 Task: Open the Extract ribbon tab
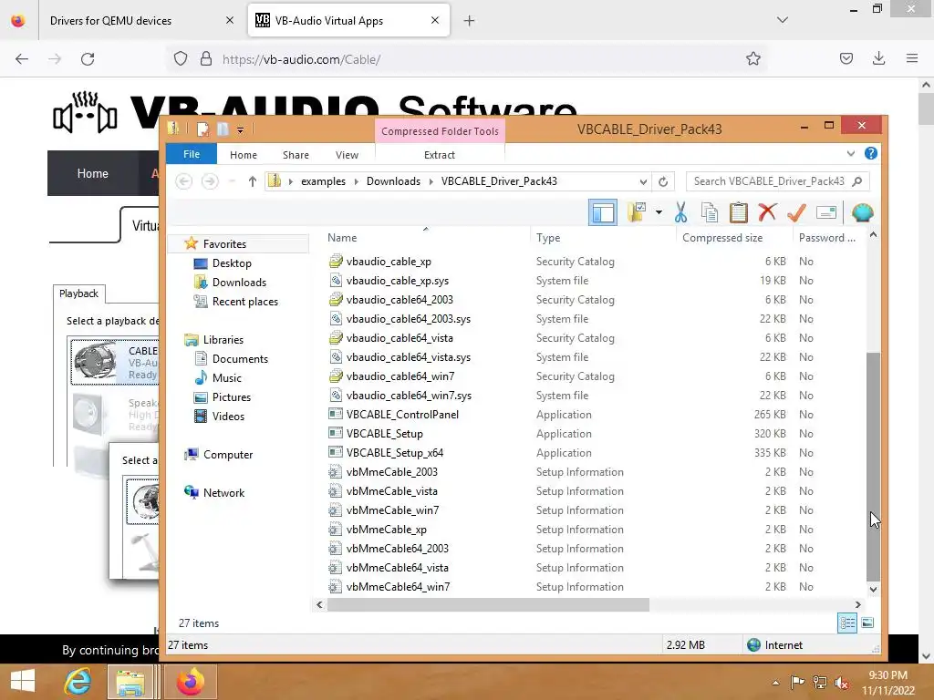[440, 155]
